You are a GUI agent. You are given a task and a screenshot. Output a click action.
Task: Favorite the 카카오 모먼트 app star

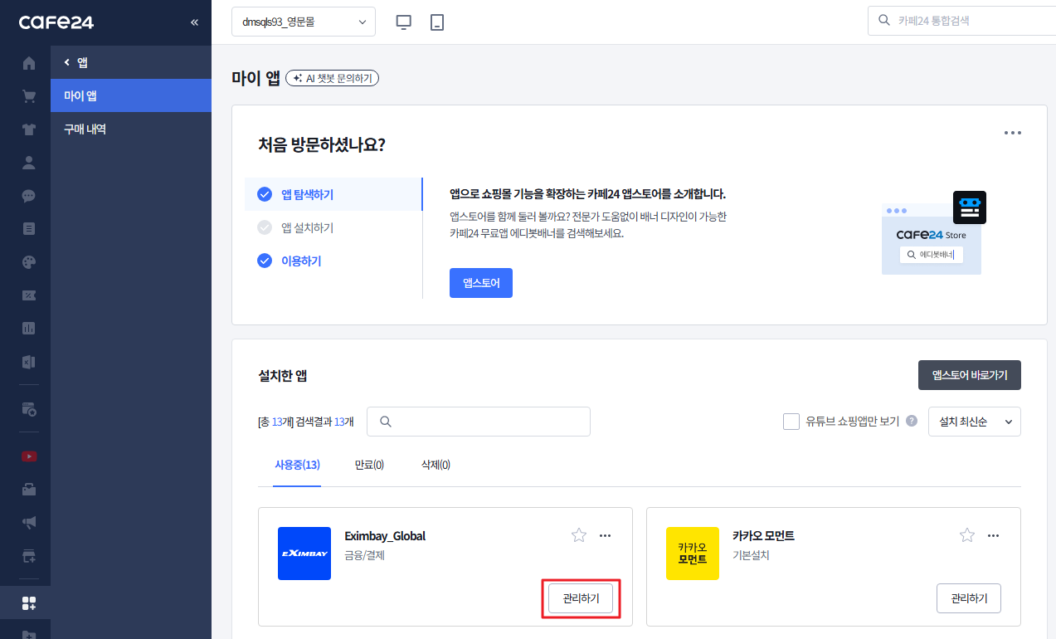967,535
